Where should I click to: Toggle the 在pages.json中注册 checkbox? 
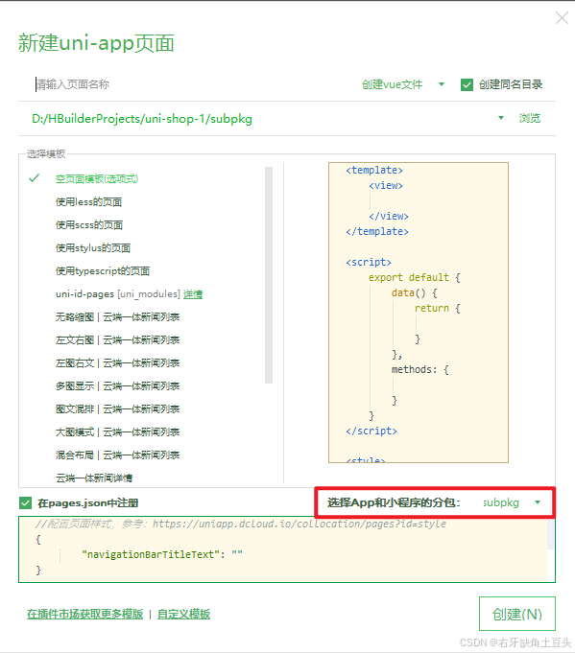click(25, 502)
